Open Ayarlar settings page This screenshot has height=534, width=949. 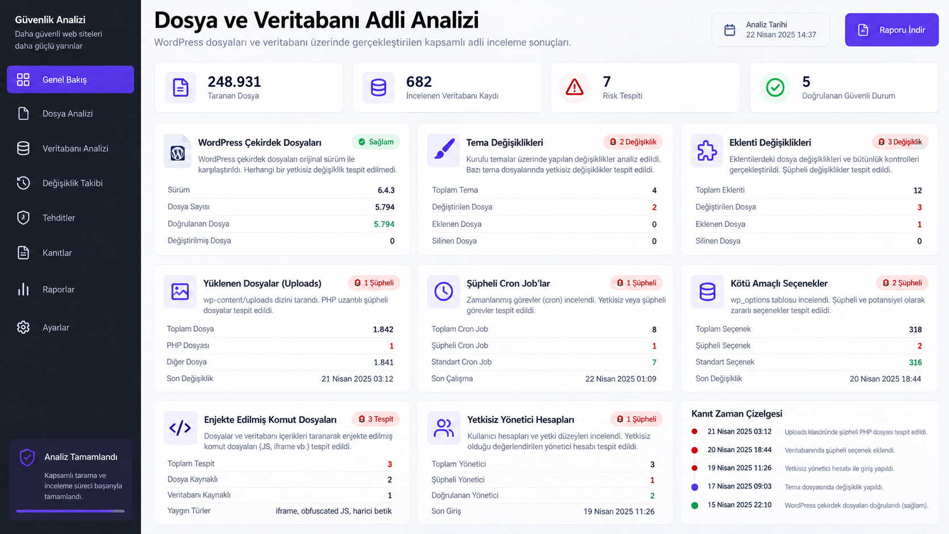(70, 327)
